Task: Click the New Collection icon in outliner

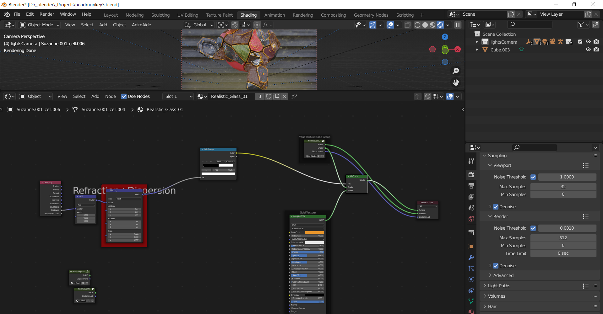Action: point(596,24)
